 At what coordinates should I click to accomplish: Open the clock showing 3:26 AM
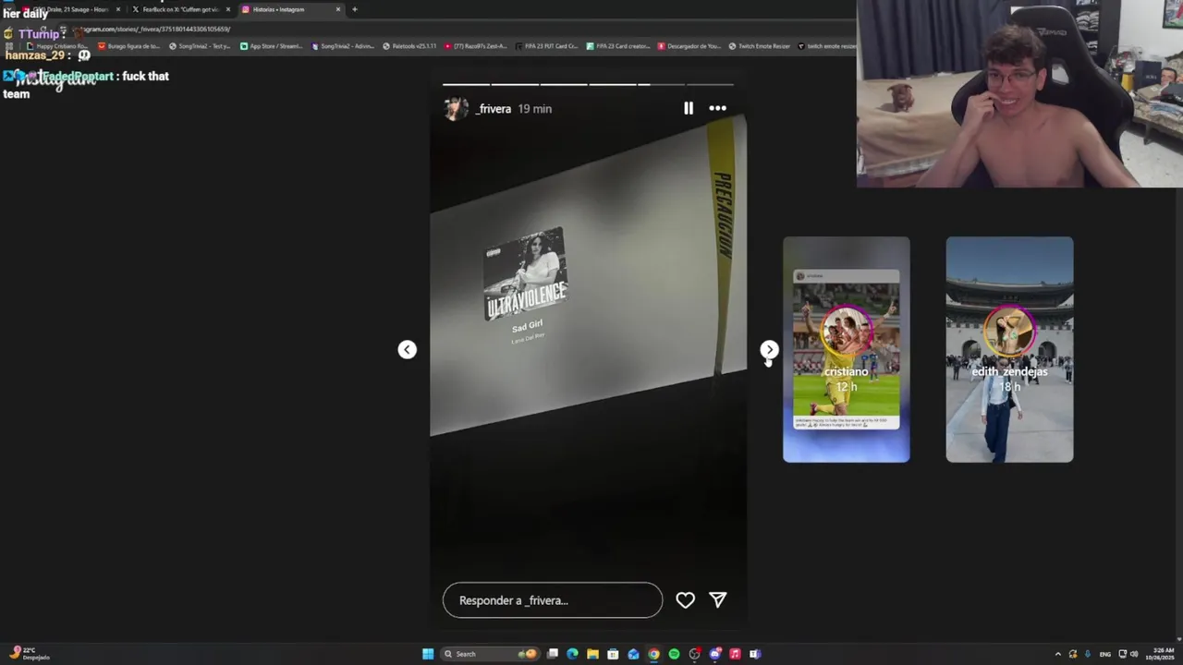pyautogui.click(x=1161, y=654)
